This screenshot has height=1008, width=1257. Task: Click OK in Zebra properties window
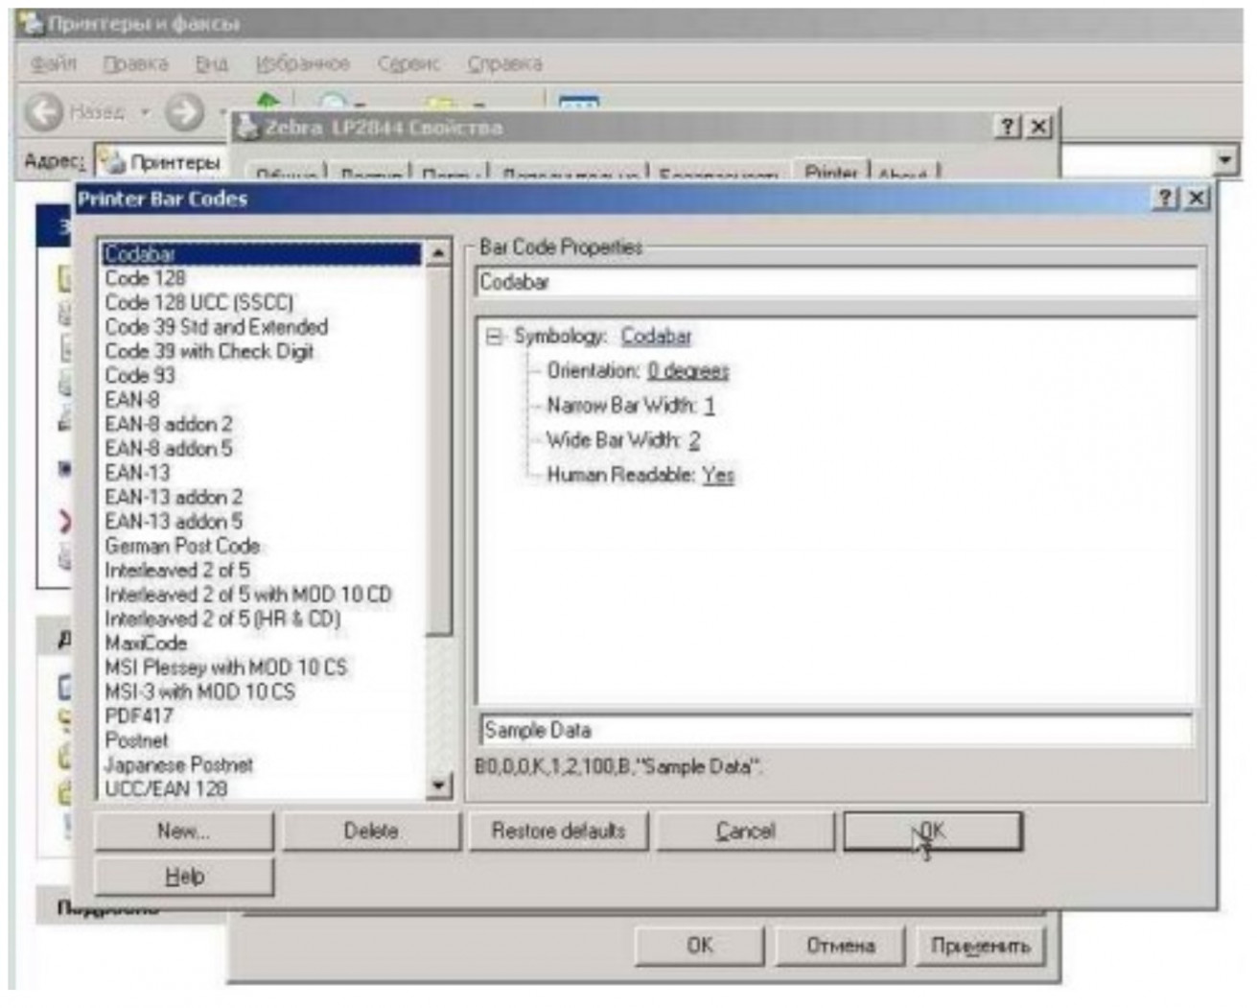[700, 946]
